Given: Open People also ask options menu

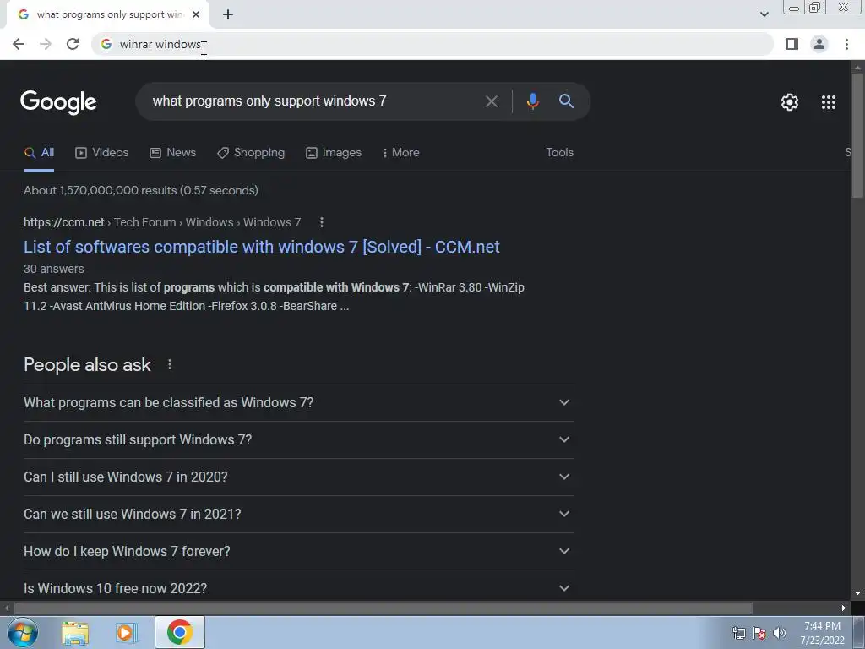Looking at the screenshot, I should (x=170, y=365).
